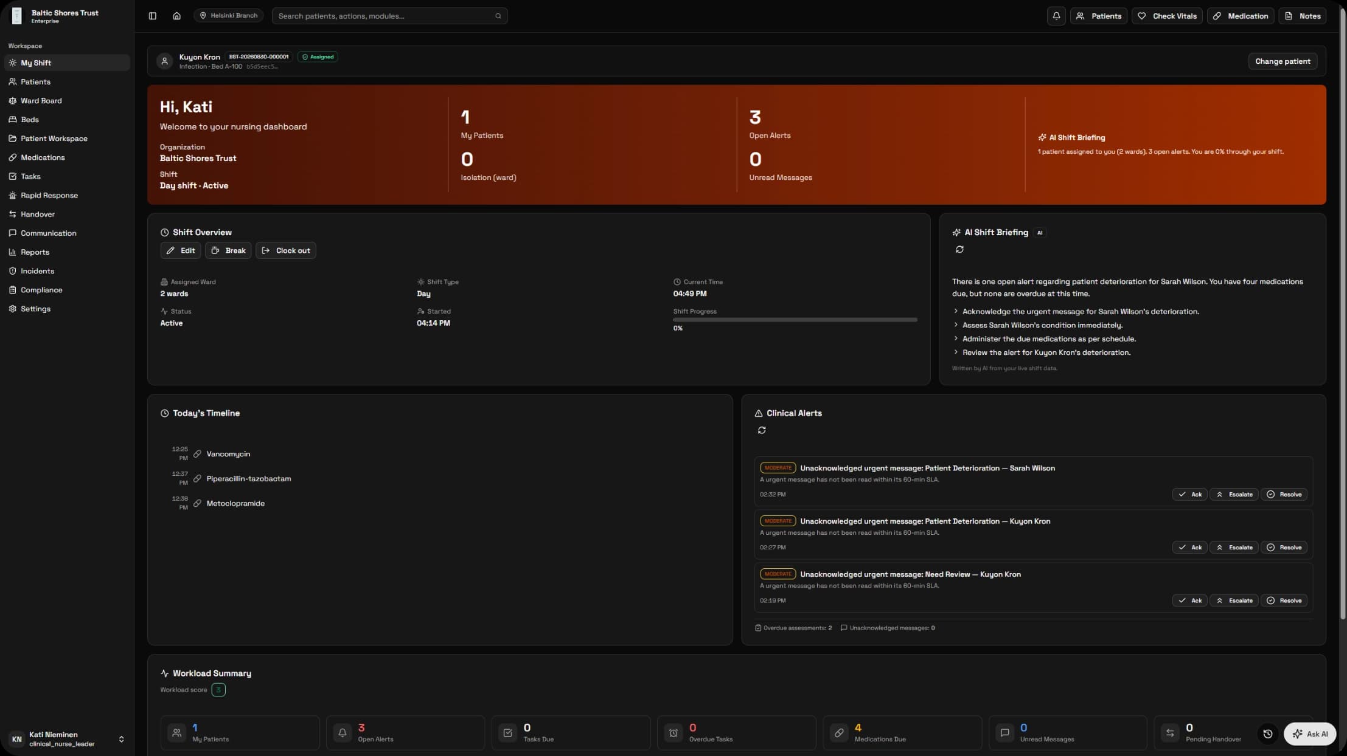Open Ward Board in the sidebar
Screen dimensions: 1347x756
(x=67, y=101)
